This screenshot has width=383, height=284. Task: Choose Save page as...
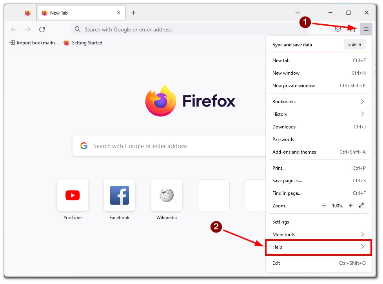coord(319,181)
